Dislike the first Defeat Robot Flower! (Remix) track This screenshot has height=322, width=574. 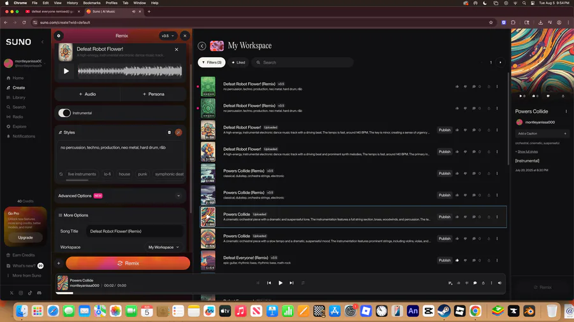pos(466,87)
